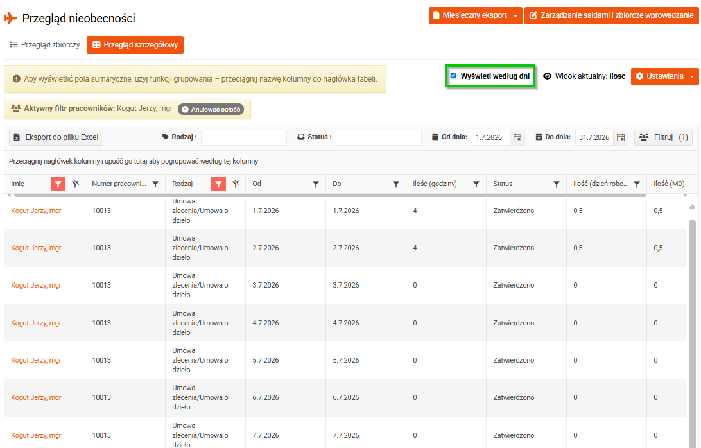Click the 'Ilość (godziny)' value 4 in the 2.7.2026 row

click(x=415, y=248)
